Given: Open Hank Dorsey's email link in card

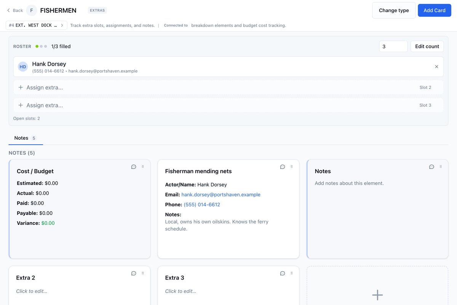Looking at the screenshot, I should [x=221, y=194].
